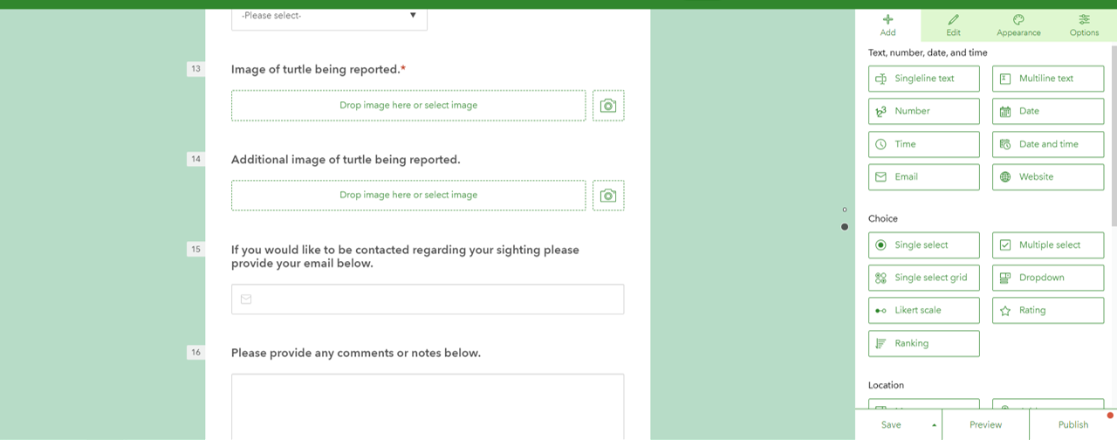Image resolution: width=1117 pixels, height=440 pixels.
Task: Add a Rating star question
Action: tap(1047, 310)
